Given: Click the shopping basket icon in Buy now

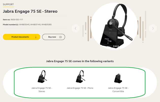Looking at the screenshot, I should [60, 37].
